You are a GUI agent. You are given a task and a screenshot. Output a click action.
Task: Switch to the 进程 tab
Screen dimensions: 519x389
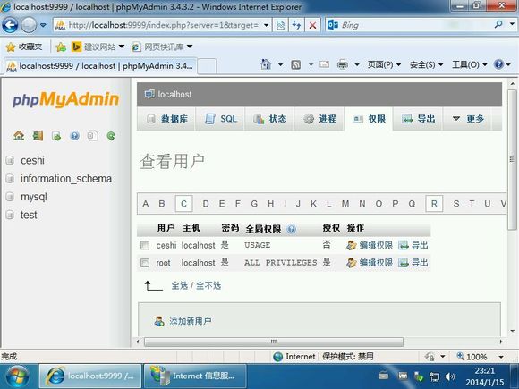coord(319,118)
